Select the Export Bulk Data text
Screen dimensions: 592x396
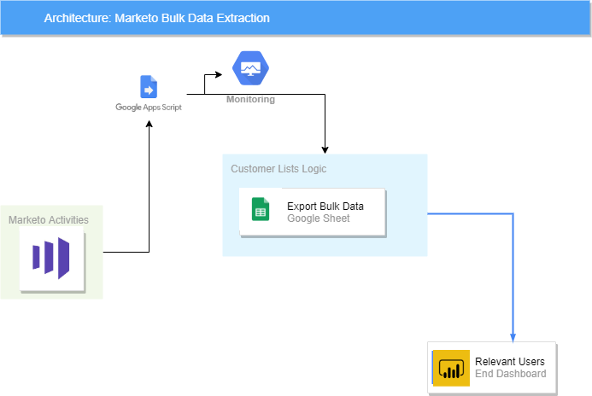pyautogui.click(x=325, y=207)
